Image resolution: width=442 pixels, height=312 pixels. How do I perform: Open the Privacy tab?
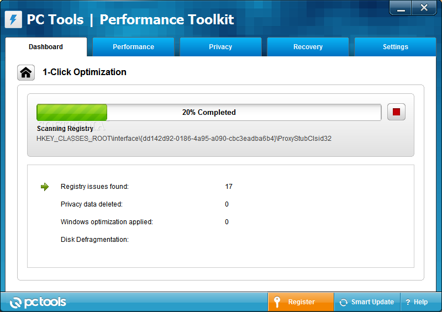(220, 47)
